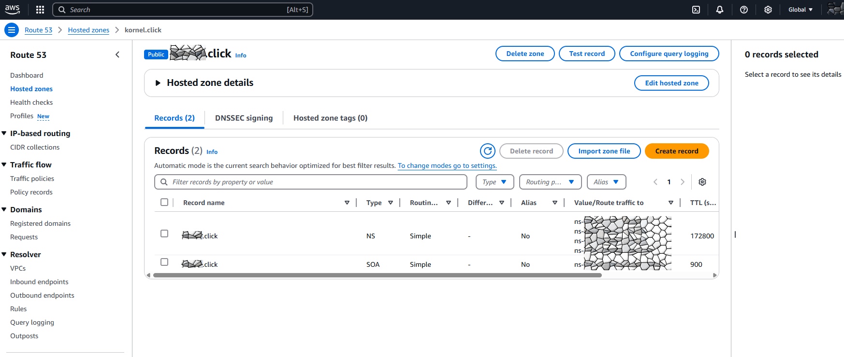Open the help question mark menu

tap(744, 10)
